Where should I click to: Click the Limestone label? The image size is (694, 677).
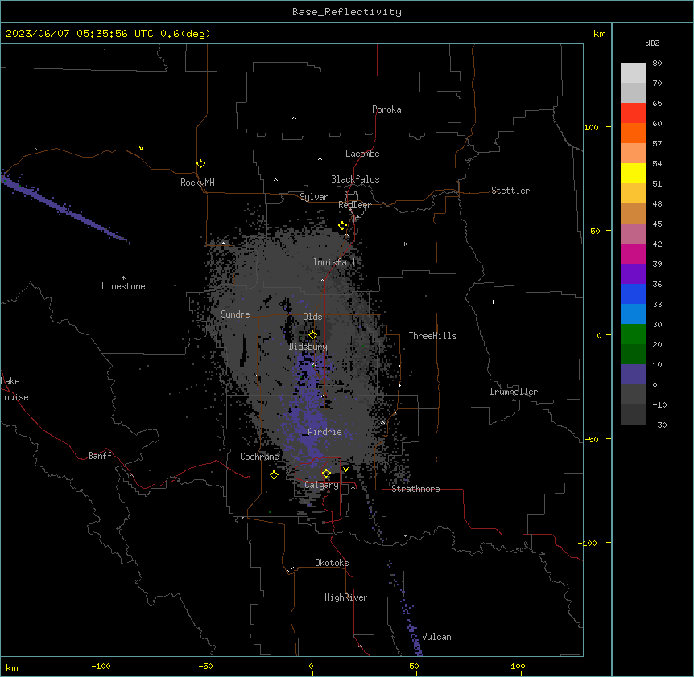point(123,286)
